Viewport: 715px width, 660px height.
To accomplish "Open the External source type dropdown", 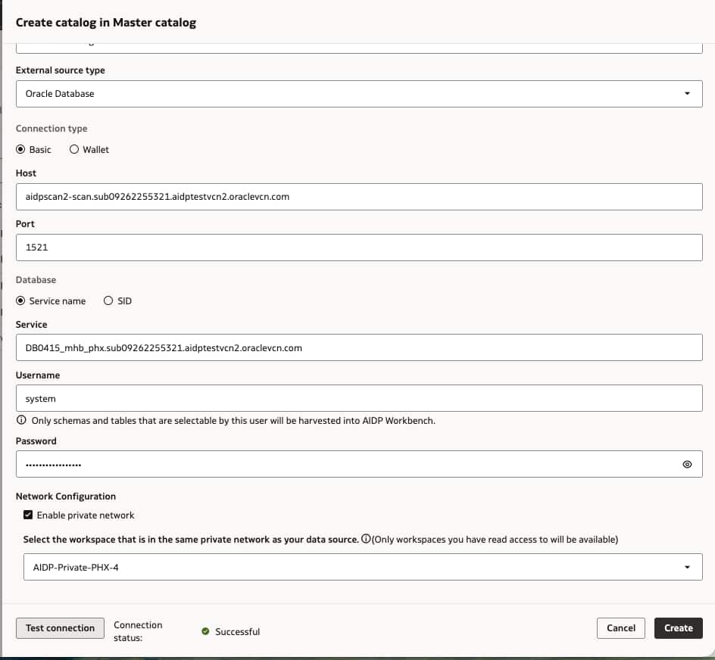I will [359, 94].
